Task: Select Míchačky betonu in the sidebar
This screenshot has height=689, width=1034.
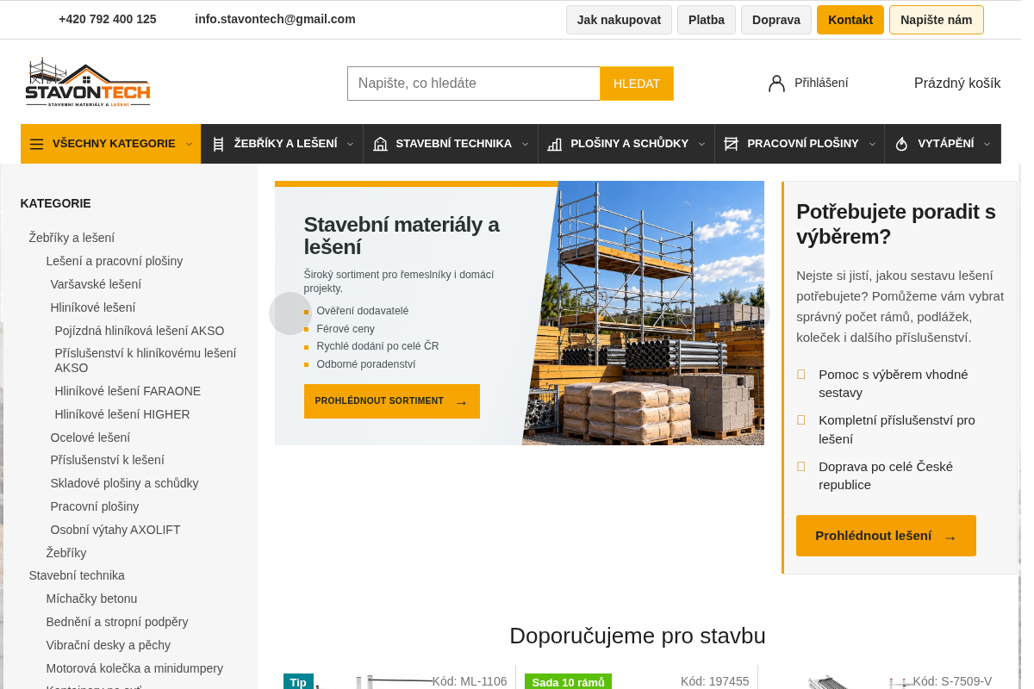Action: pyautogui.click(x=91, y=599)
